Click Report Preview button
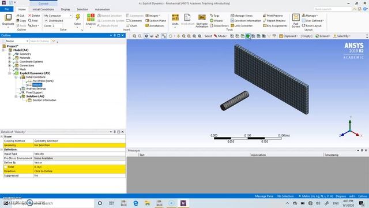 tap(274, 21)
